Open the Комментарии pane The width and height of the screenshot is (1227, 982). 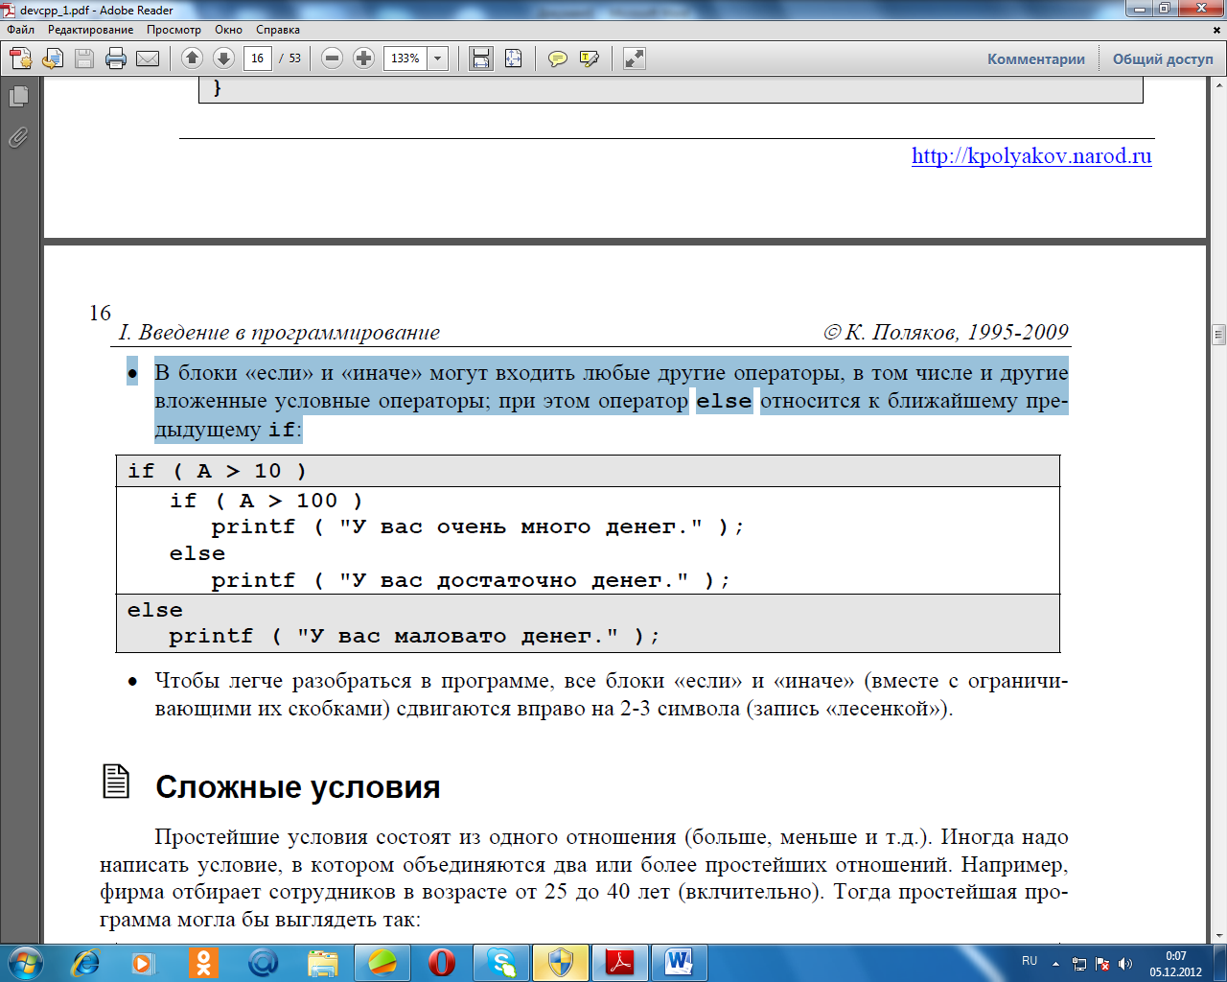pos(1036,58)
